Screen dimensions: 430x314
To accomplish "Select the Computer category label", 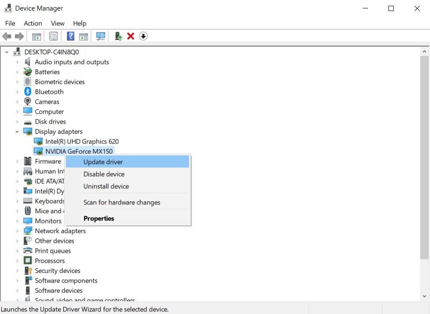I will pyautogui.click(x=49, y=112).
